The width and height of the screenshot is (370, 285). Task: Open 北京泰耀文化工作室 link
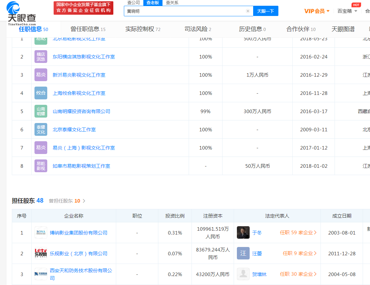[x=74, y=129]
